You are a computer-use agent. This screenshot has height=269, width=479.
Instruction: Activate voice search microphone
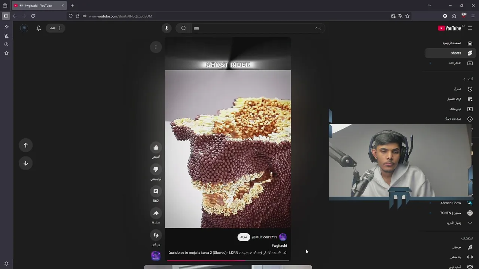(167, 28)
